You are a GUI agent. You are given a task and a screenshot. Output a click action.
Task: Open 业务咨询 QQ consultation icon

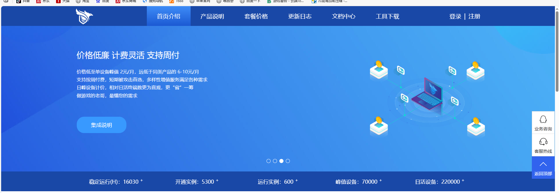pyautogui.click(x=543, y=123)
